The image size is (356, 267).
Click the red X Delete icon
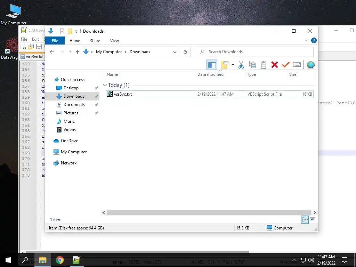coord(275,65)
